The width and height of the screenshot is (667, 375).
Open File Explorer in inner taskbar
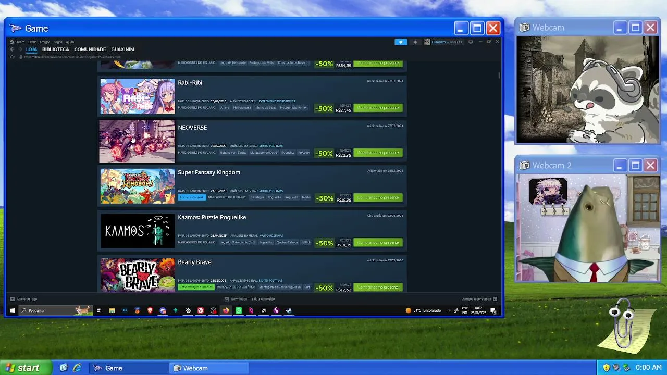click(112, 310)
